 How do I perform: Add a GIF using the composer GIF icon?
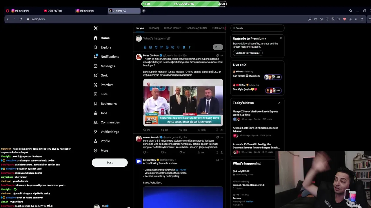(150, 47)
